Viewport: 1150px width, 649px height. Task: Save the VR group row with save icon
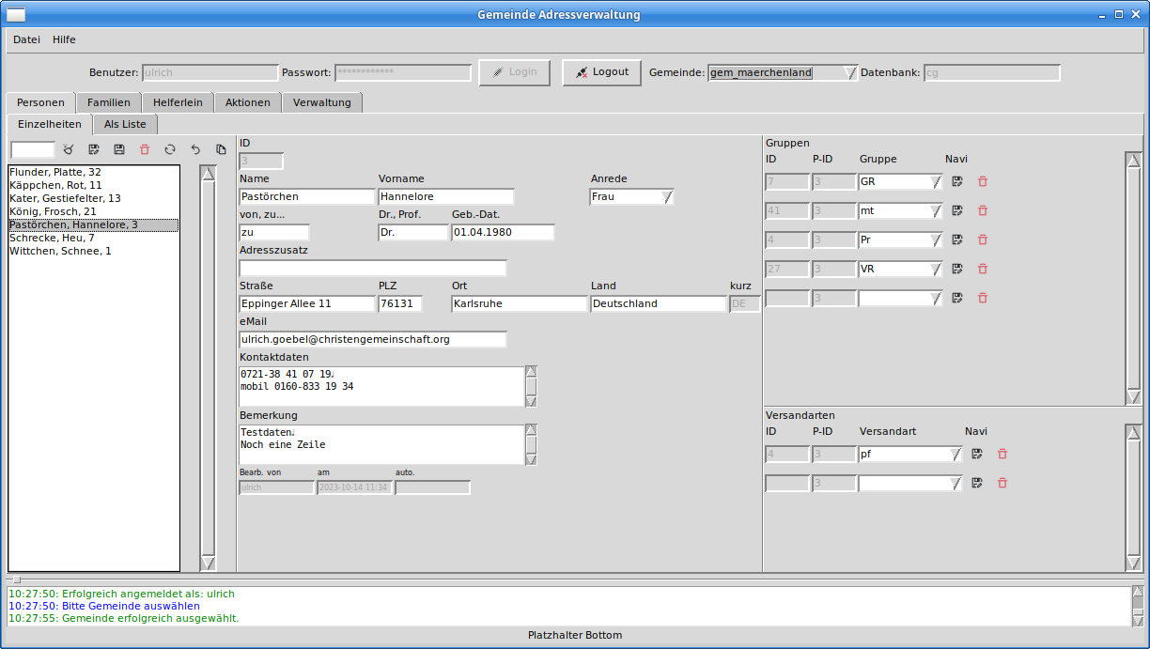point(957,269)
